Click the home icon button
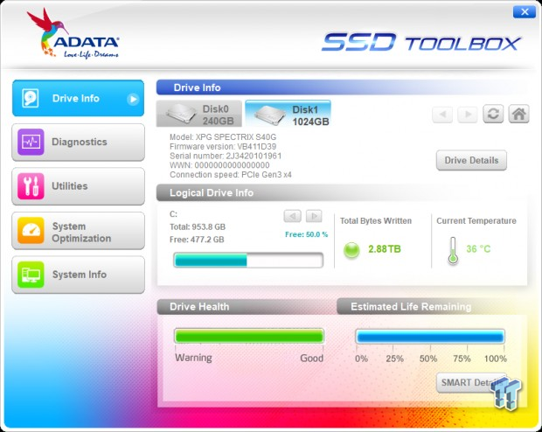The width and height of the screenshot is (542, 432). (x=519, y=114)
